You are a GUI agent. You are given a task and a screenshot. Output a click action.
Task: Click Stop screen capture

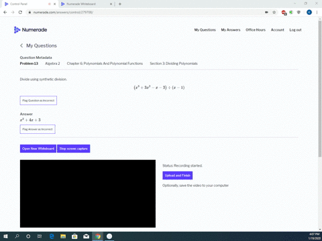pos(74,149)
